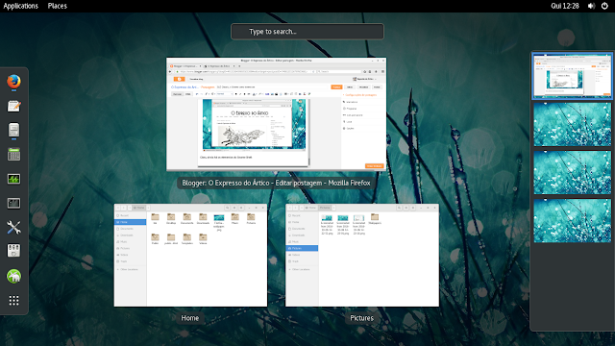
Task: Switch to the third workspace thumbnail
Action: click(x=573, y=173)
